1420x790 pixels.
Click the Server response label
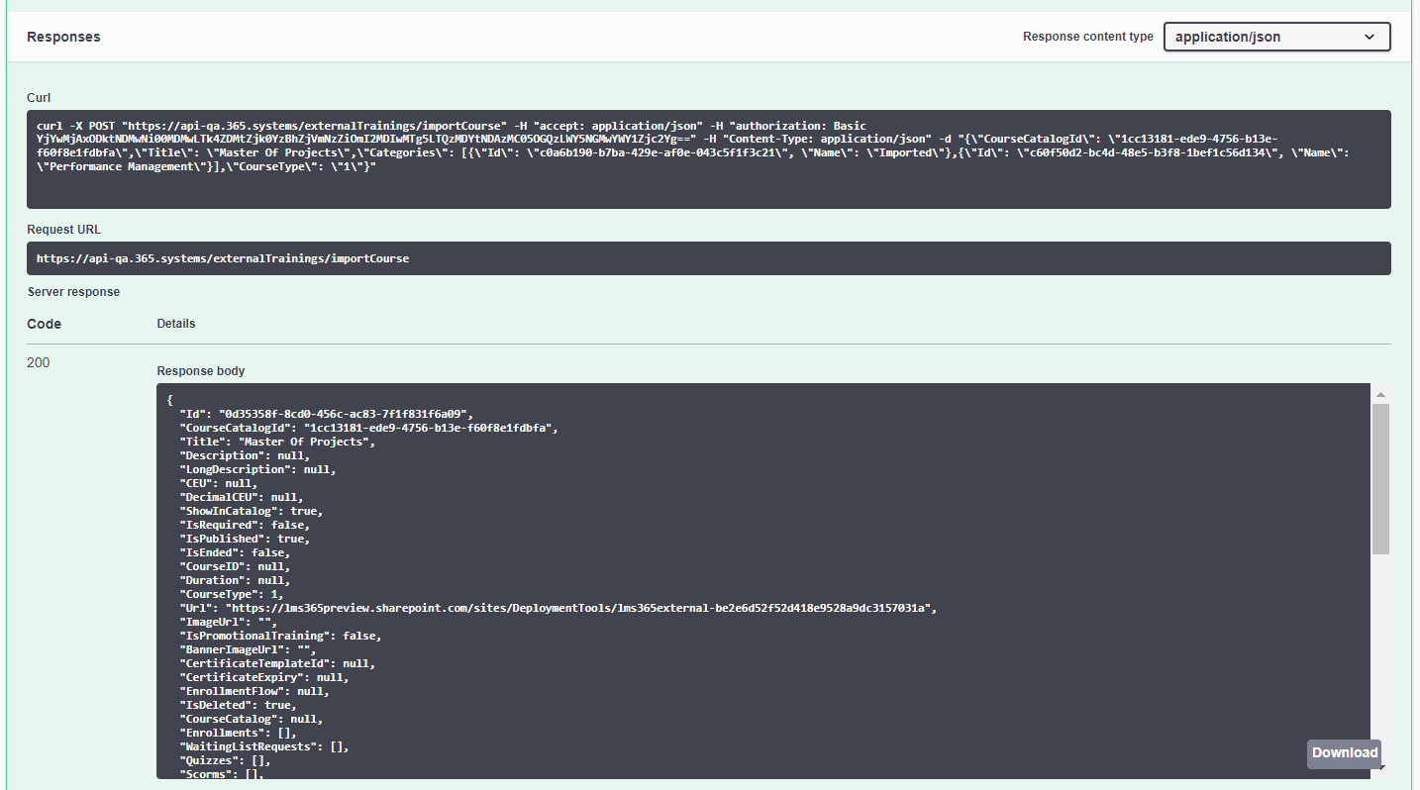pyautogui.click(x=73, y=292)
